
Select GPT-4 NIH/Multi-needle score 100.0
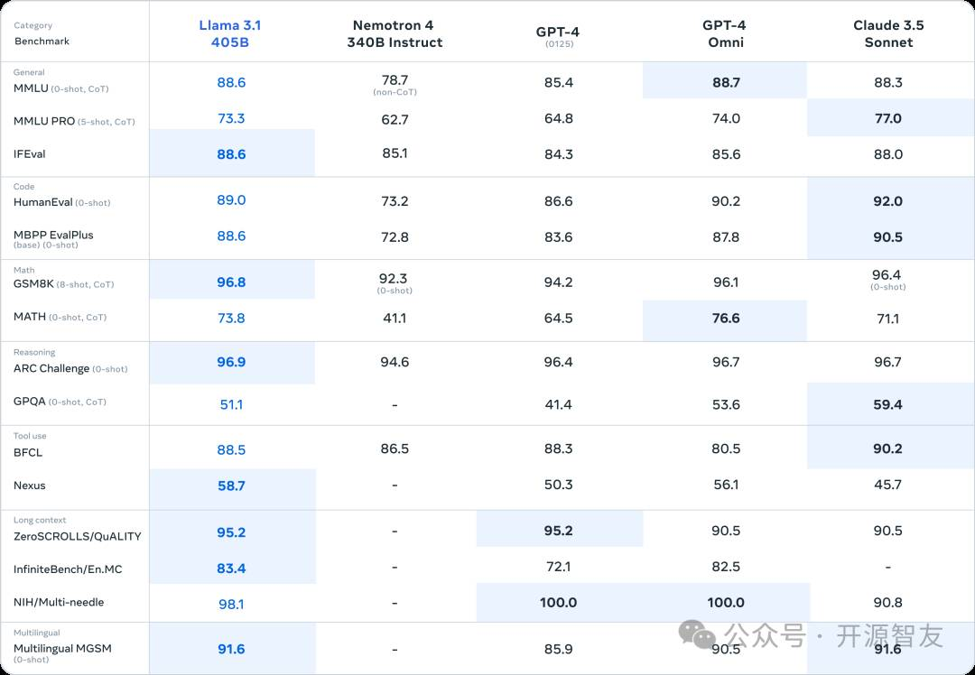(559, 602)
